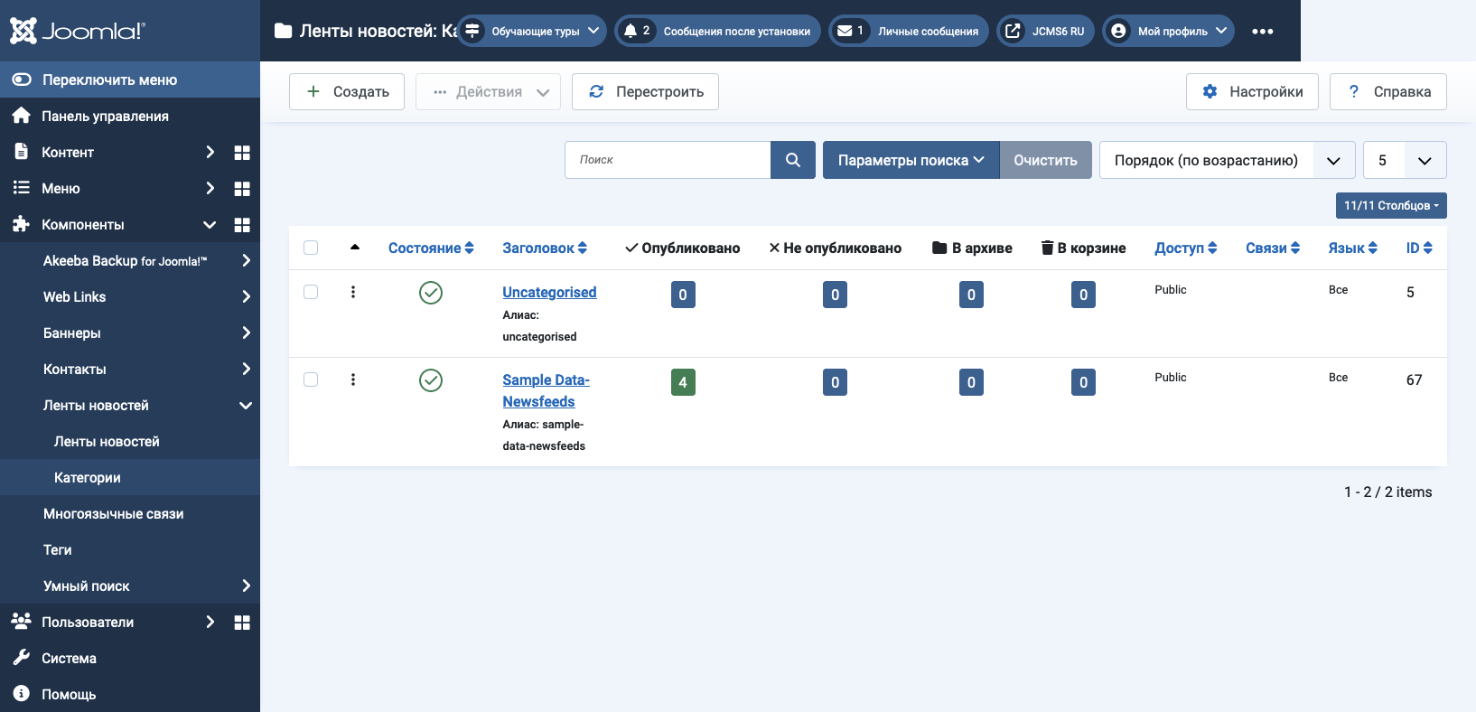Image resolution: width=1476 pixels, height=712 pixels.
Task: Tick the select-all checkbox in table header
Action: click(311, 248)
